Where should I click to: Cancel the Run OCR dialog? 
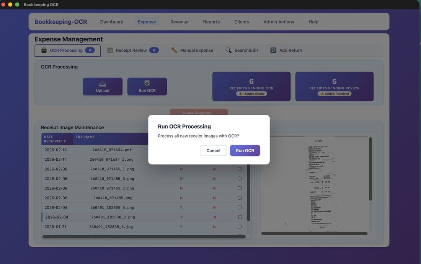click(x=213, y=150)
